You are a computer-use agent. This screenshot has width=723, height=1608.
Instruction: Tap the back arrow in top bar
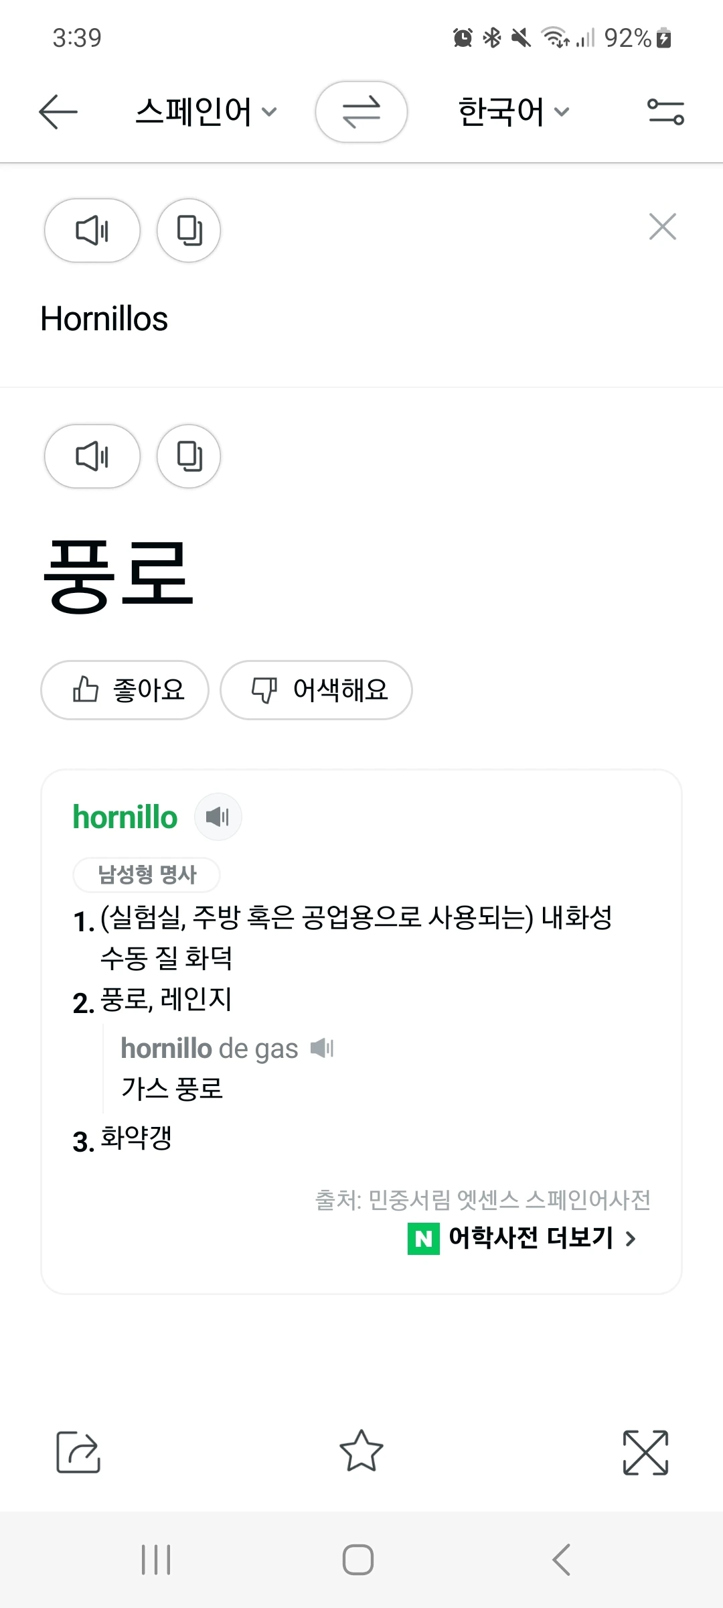pos(58,111)
